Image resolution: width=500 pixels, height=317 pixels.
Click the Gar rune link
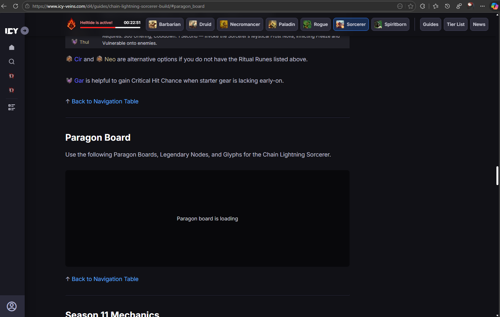79,81
